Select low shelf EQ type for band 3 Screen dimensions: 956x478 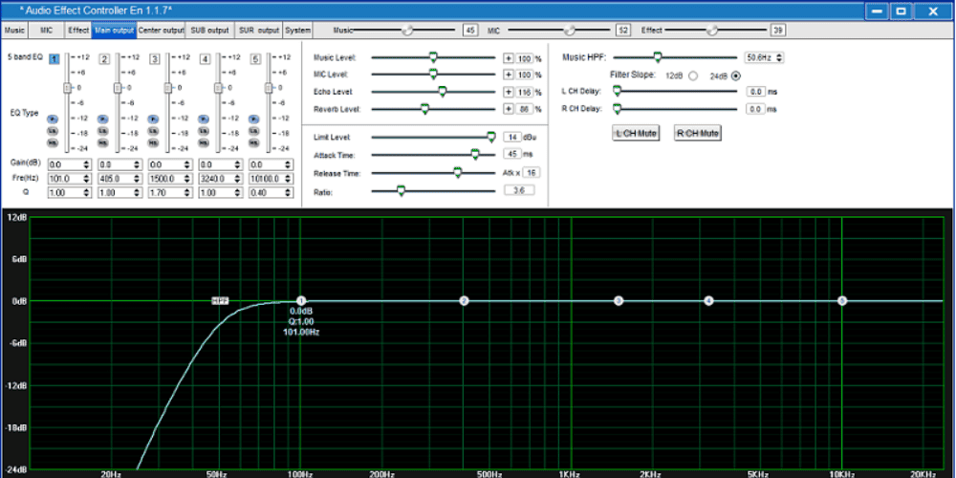pos(154,131)
